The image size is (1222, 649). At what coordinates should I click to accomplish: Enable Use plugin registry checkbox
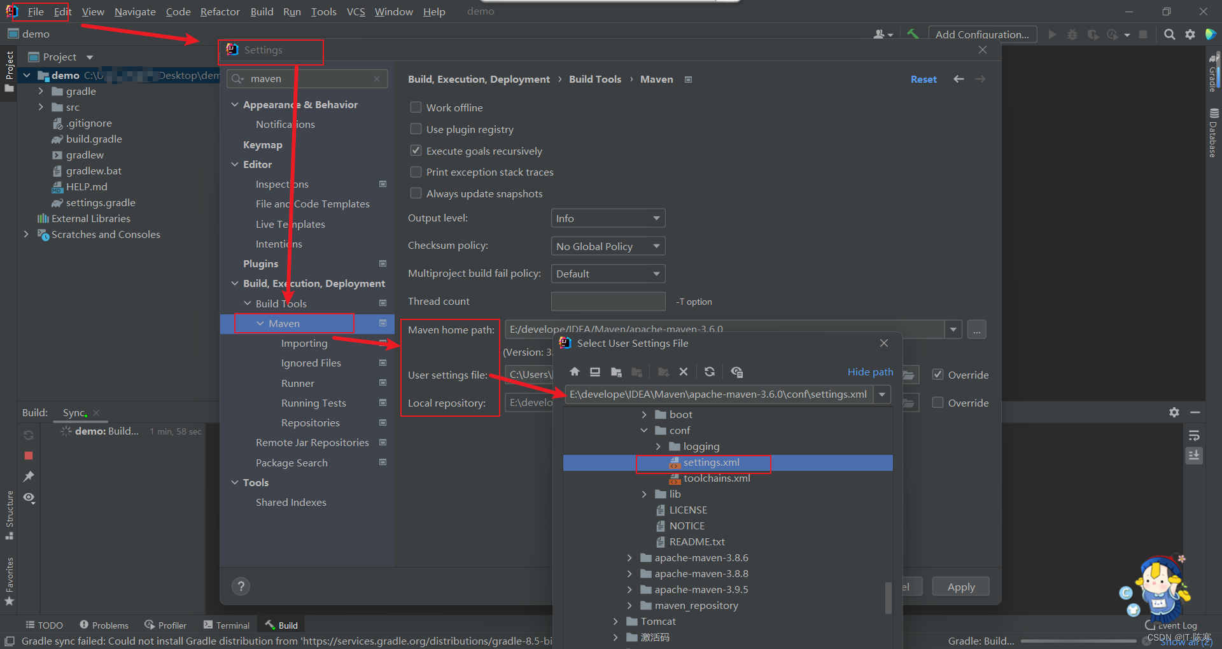416,129
